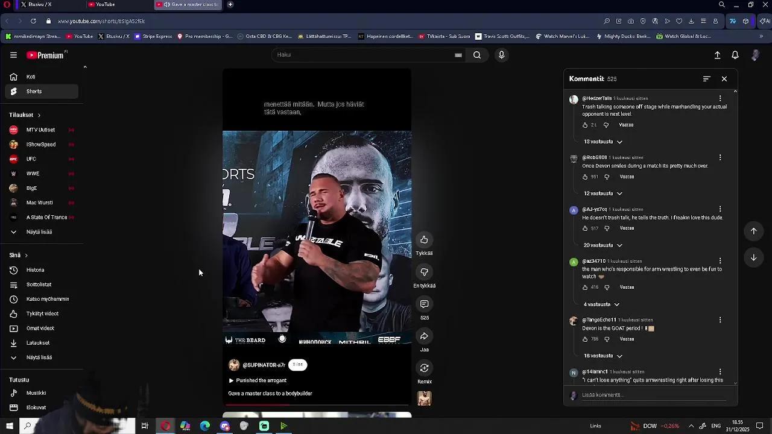Select Shorts in the left sidebar
This screenshot has width=772, height=434.
click(34, 91)
